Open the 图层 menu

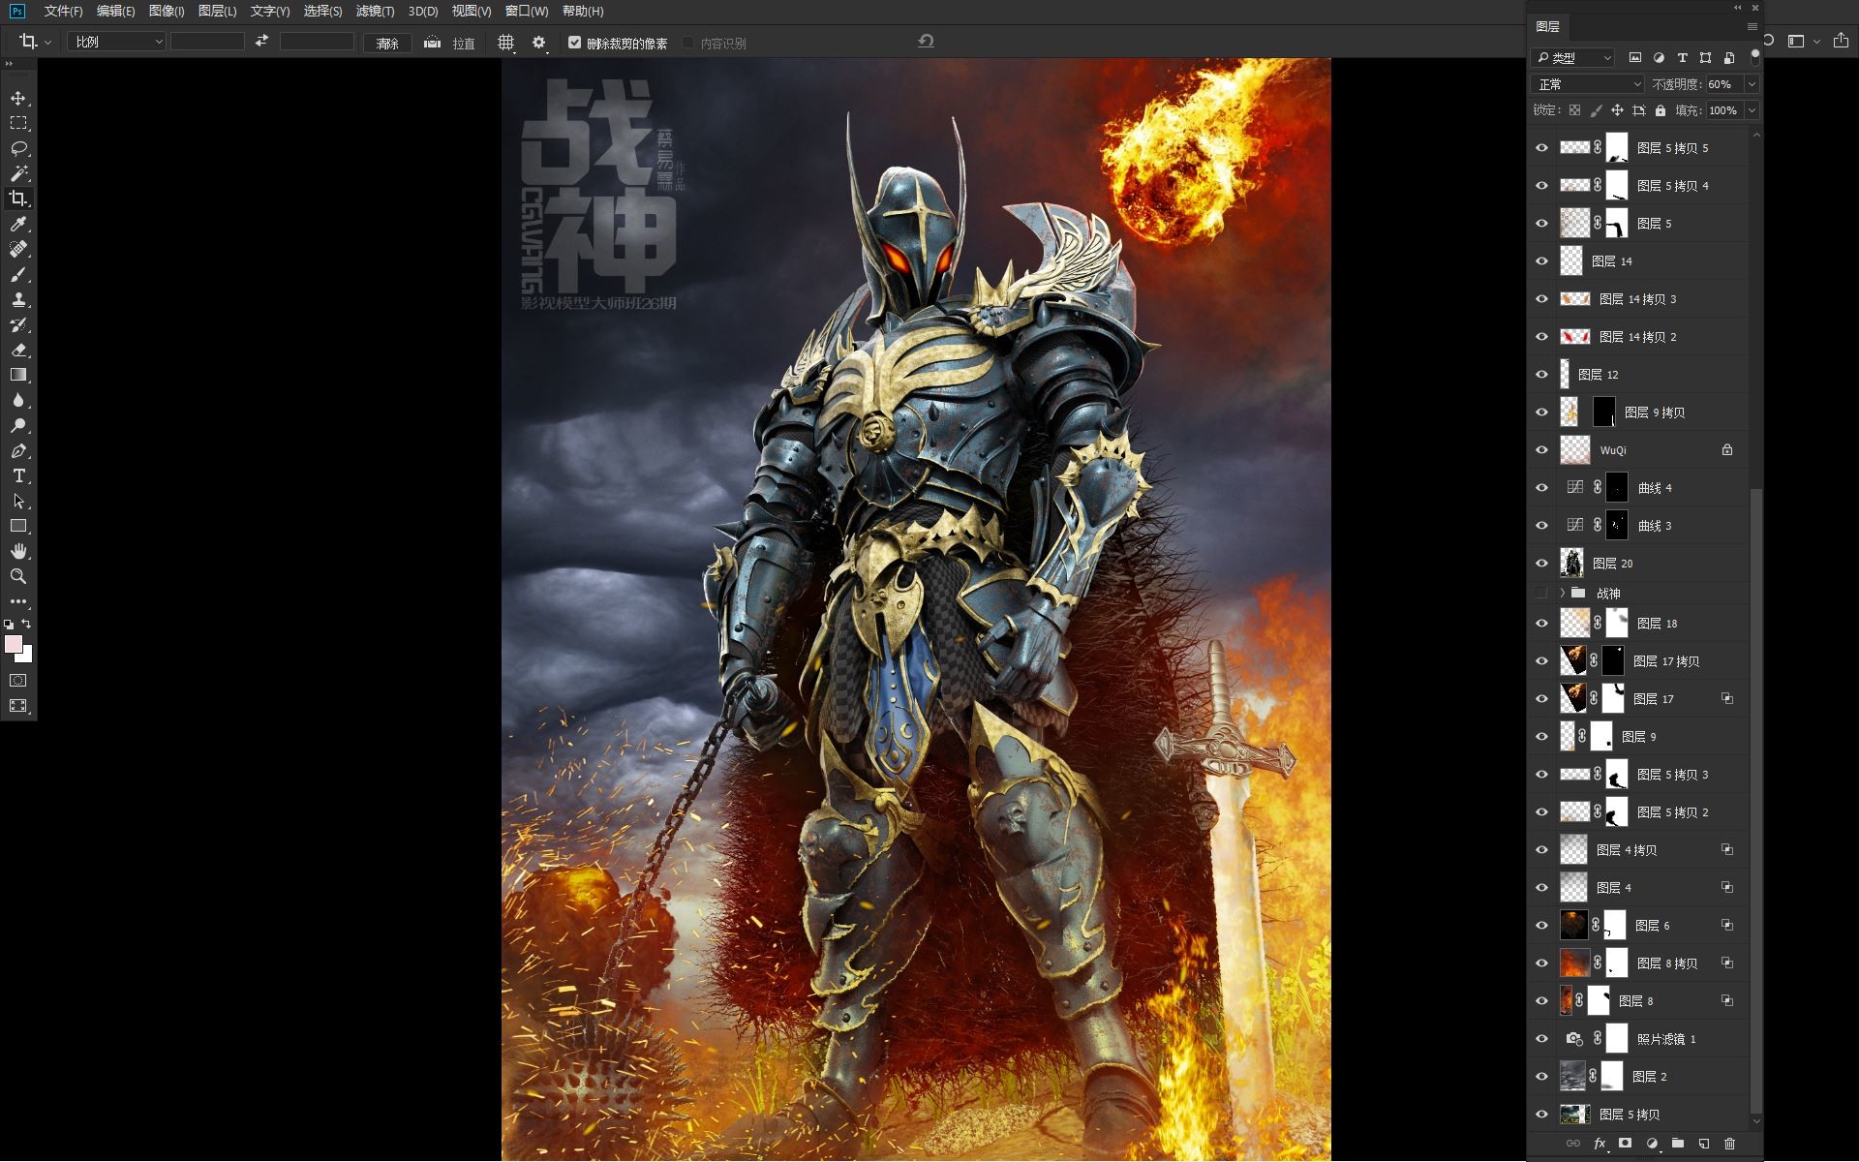(x=217, y=12)
